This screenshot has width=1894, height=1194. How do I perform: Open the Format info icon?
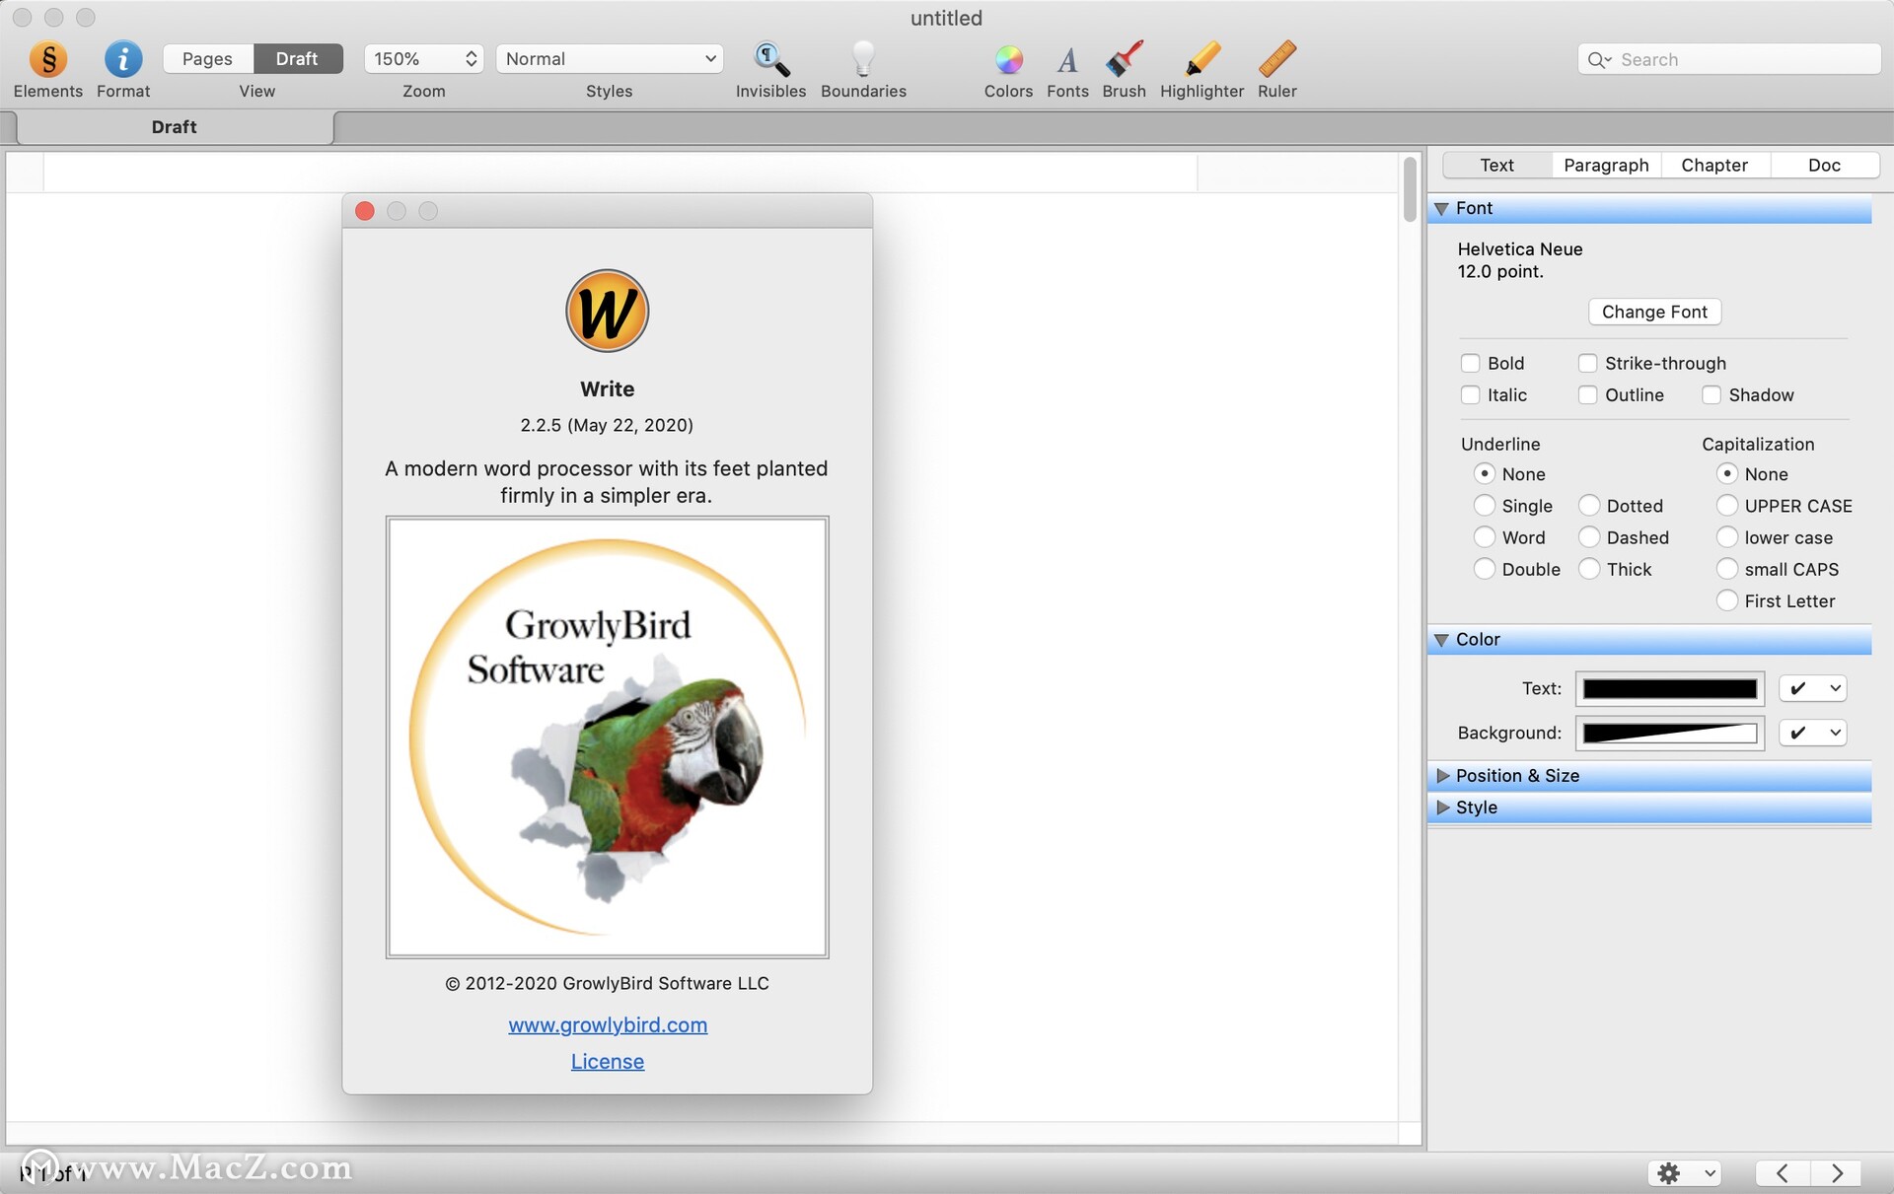point(123,59)
